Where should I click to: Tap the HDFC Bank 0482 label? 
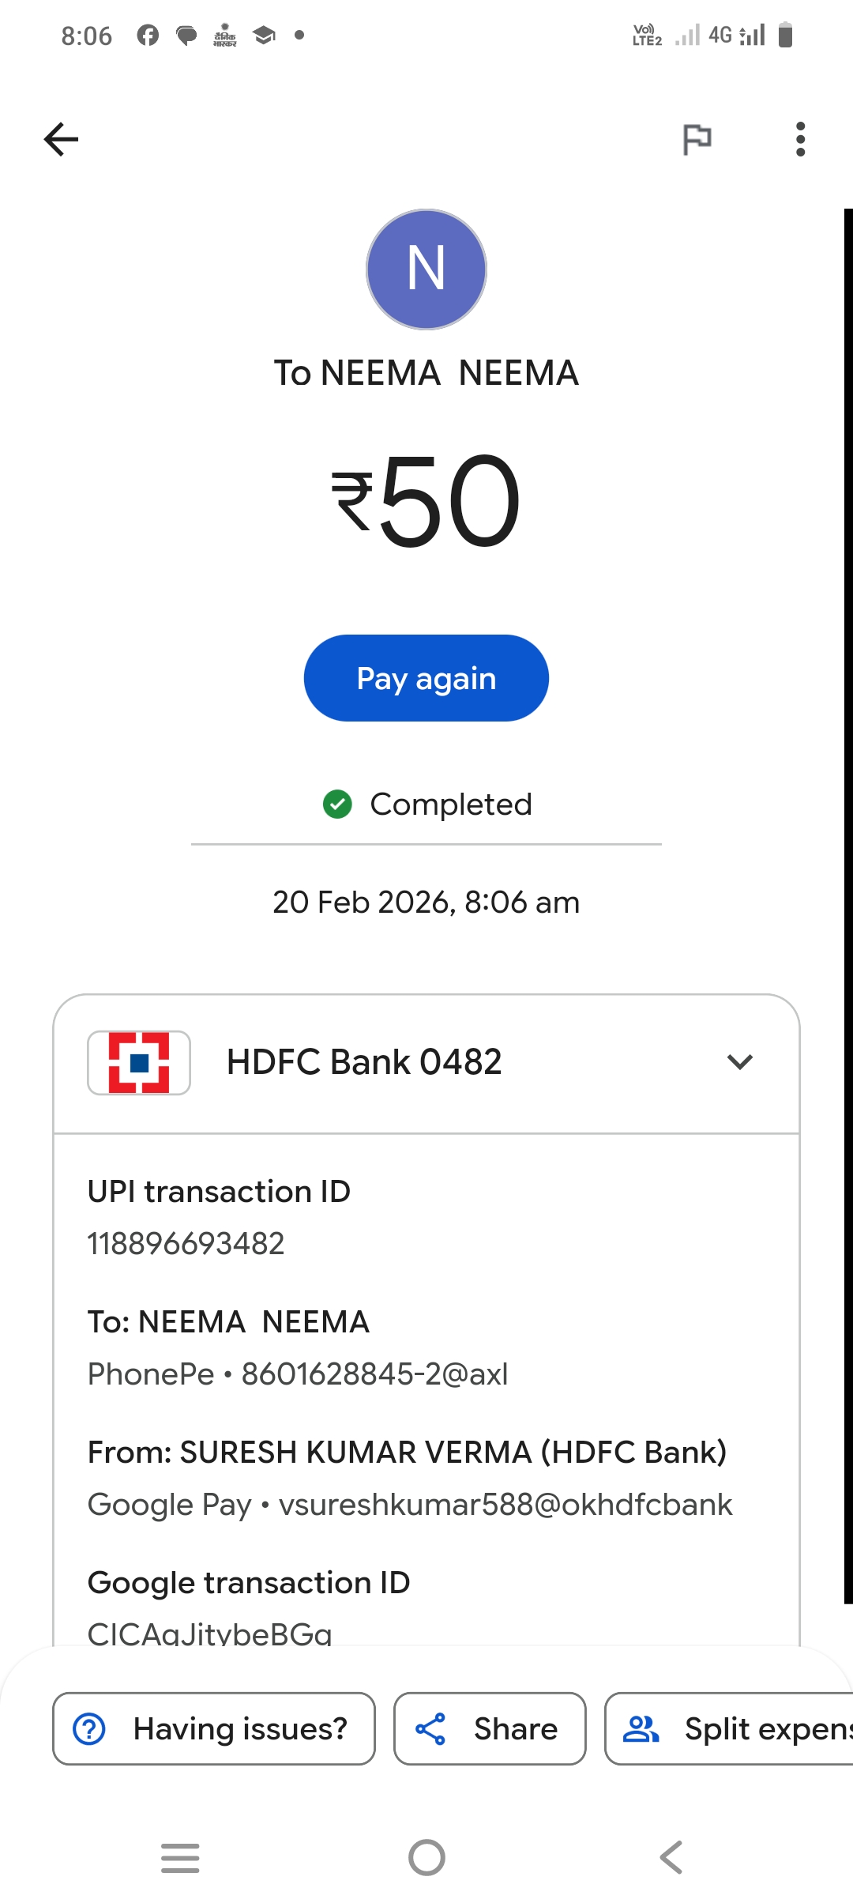pos(364,1062)
